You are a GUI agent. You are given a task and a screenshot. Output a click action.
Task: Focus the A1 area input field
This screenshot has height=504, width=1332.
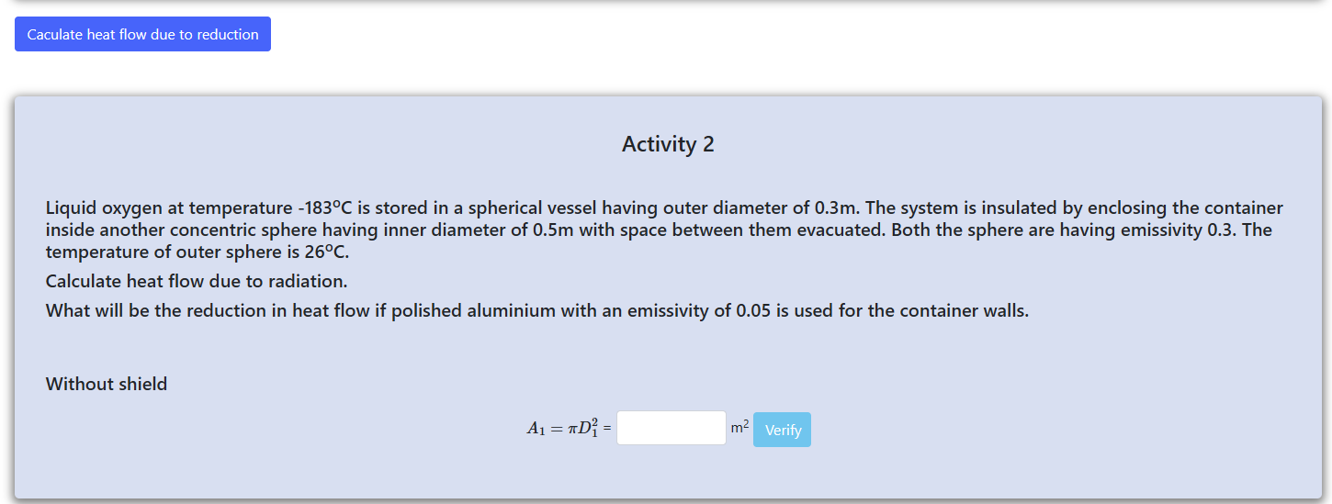(x=671, y=428)
